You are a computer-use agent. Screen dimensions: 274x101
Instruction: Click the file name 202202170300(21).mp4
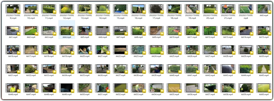228,17
